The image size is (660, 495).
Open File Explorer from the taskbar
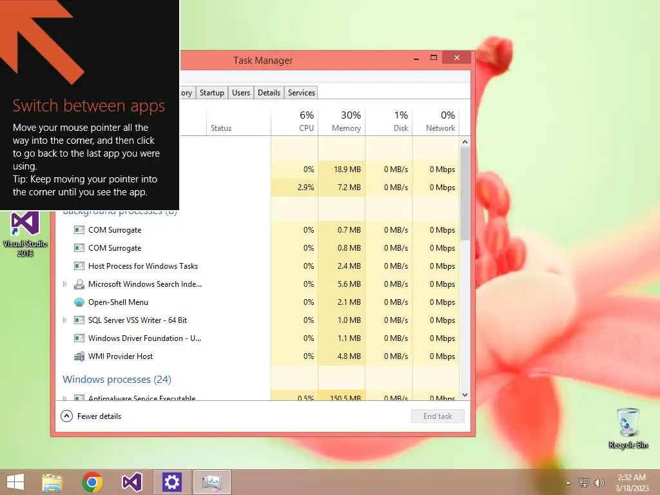coord(52,482)
